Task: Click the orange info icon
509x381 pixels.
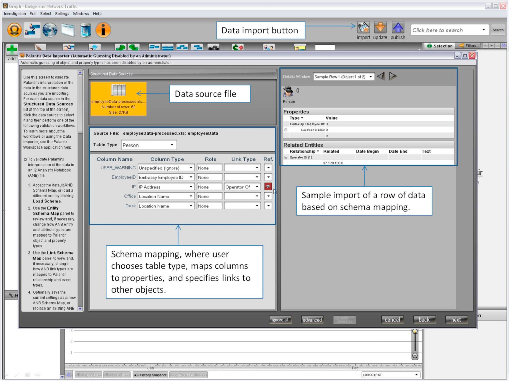Action: [103, 30]
